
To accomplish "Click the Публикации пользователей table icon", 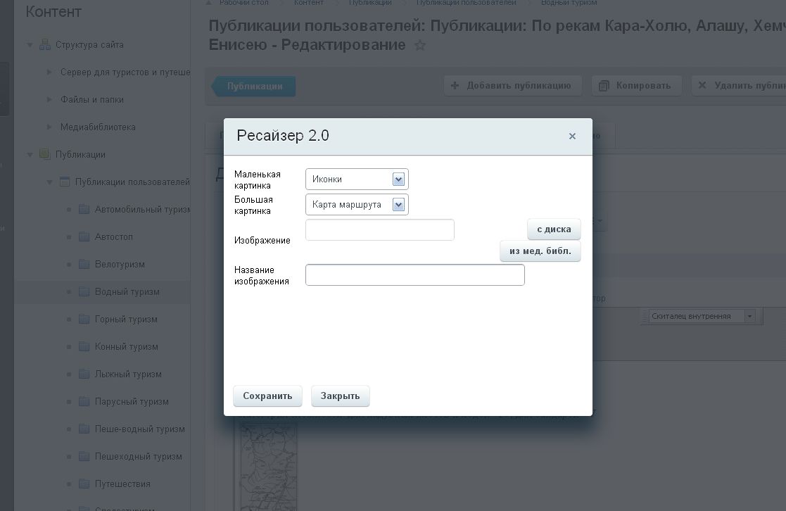I will click(65, 182).
